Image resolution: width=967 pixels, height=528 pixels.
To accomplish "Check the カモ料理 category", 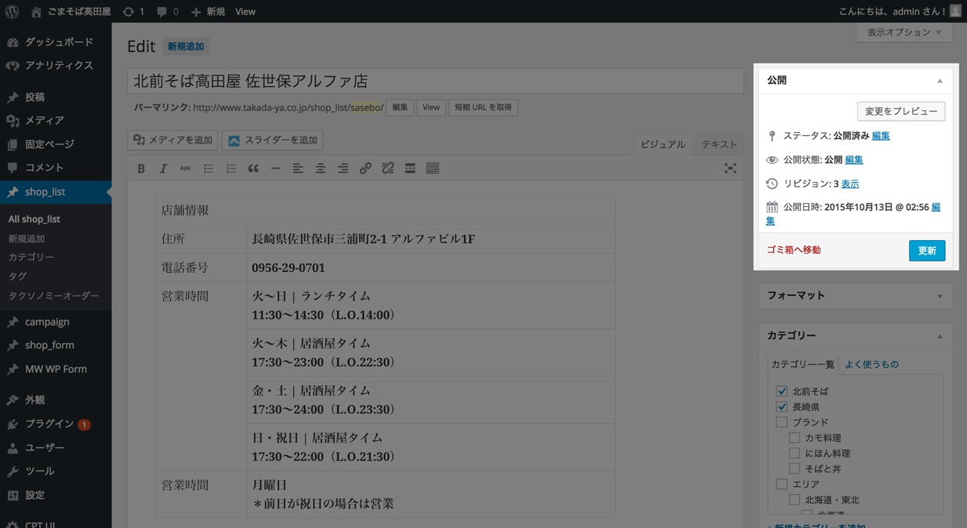I will click(x=795, y=437).
